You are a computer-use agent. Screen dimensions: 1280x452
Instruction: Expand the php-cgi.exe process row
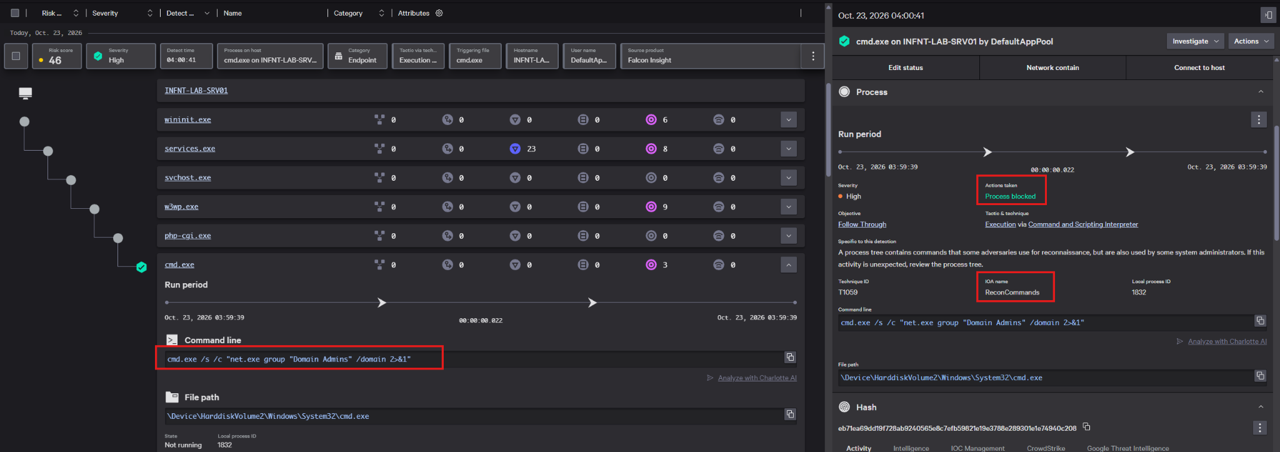click(789, 236)
